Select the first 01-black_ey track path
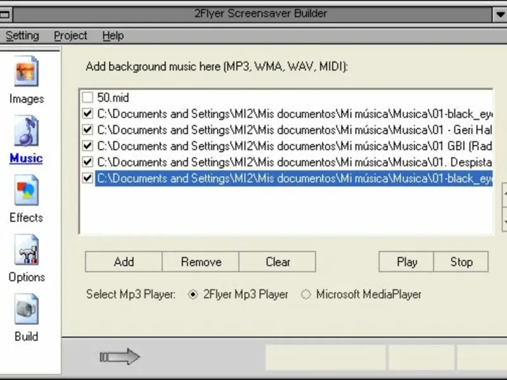The width and height of the screenshot is (507, 380). 294,114
